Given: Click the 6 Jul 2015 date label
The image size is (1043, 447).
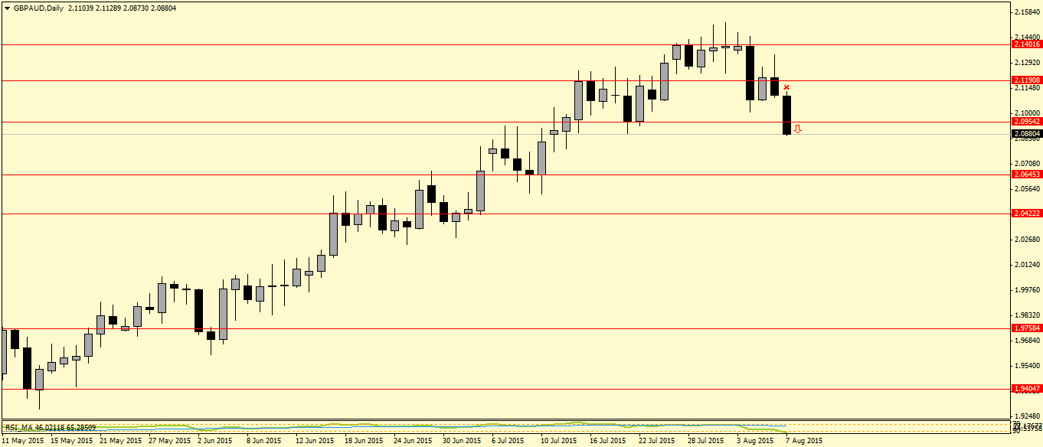Looking at the screenshot, I should [x=508, y=441].
